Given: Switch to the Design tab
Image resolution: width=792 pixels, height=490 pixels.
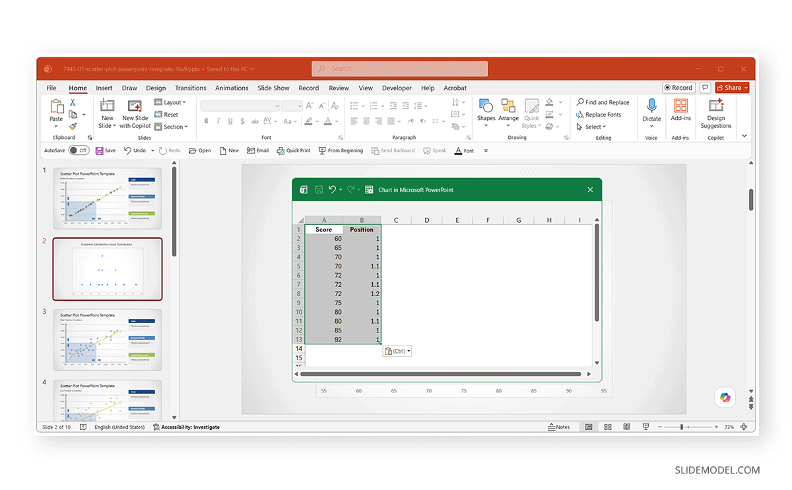Looking at the screenshot, I should [156, 88].
